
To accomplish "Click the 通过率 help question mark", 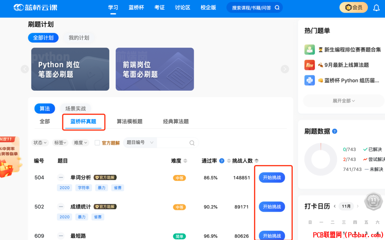I will [x=222, y=161].
